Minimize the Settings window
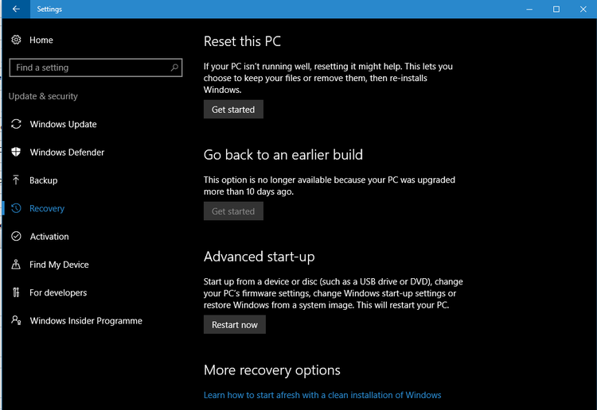This screenshot has height=410, width=597. coord(529,9)
